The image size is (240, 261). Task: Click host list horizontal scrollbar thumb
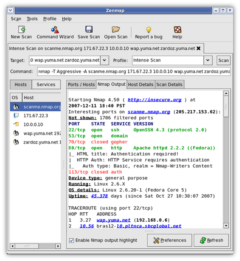point(27,246)
